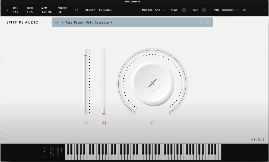
Task: Click the big knob ring handle
Action: pyautogui.click(x=169, y=113)
